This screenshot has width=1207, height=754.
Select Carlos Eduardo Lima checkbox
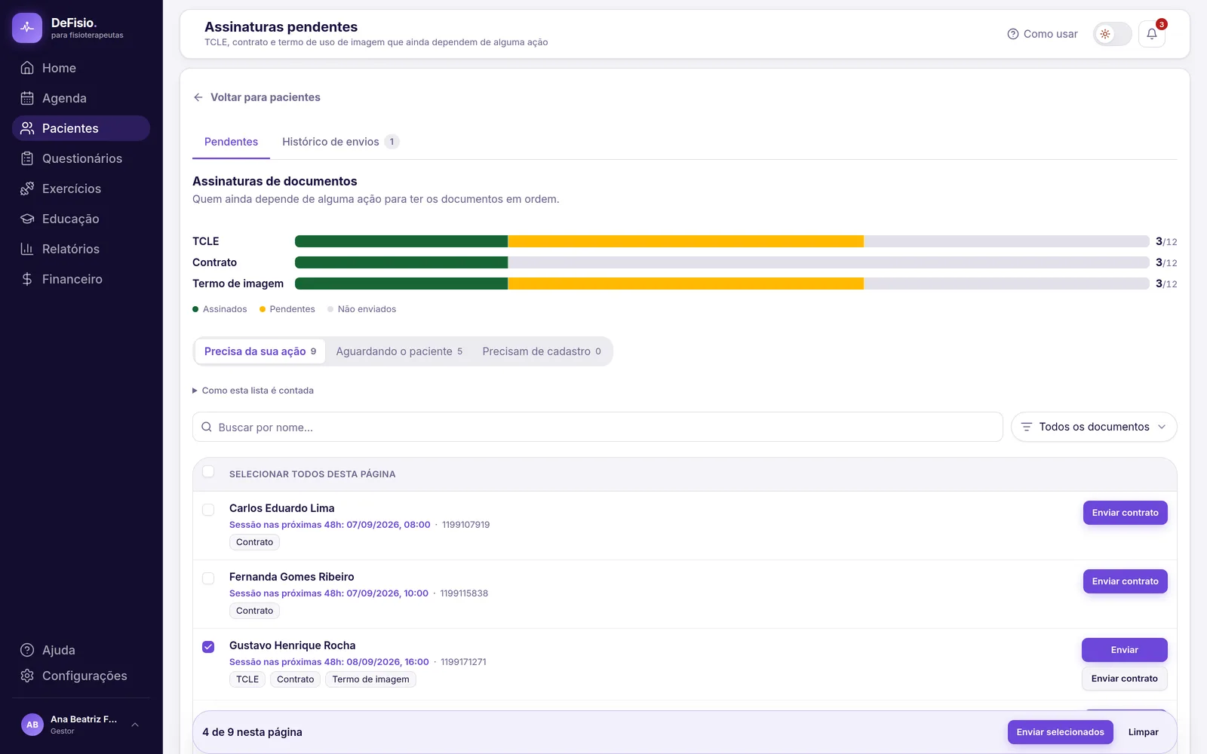pos(208,510)
